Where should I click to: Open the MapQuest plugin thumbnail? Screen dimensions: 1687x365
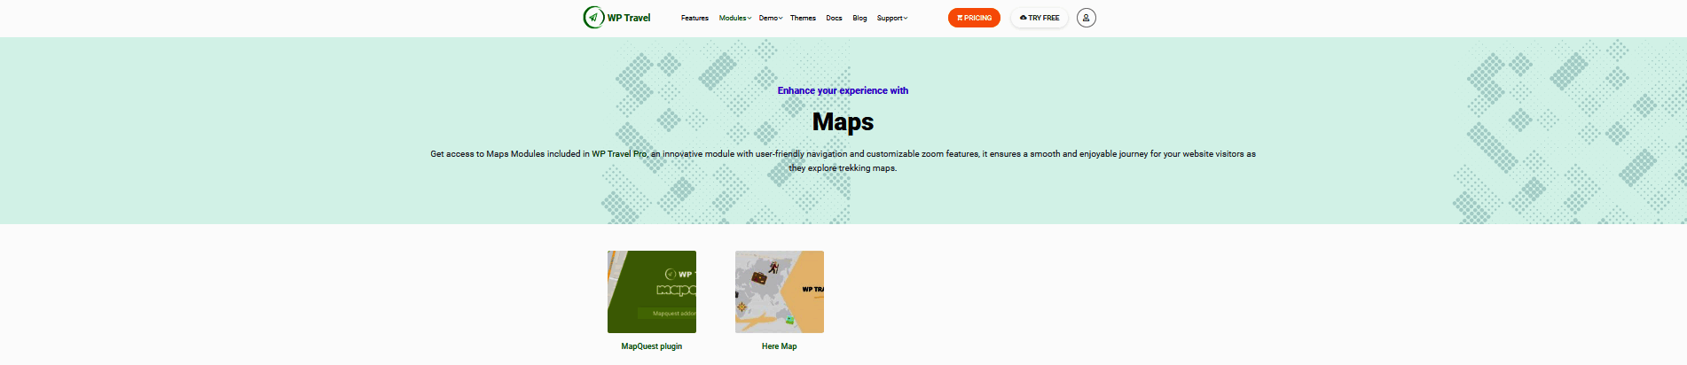(652, 291)
